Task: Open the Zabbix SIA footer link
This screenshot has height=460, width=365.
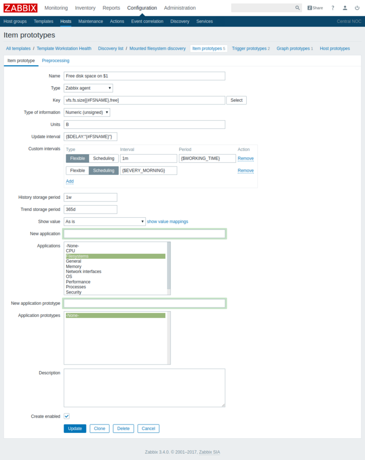Action: (x=210, y=452)
